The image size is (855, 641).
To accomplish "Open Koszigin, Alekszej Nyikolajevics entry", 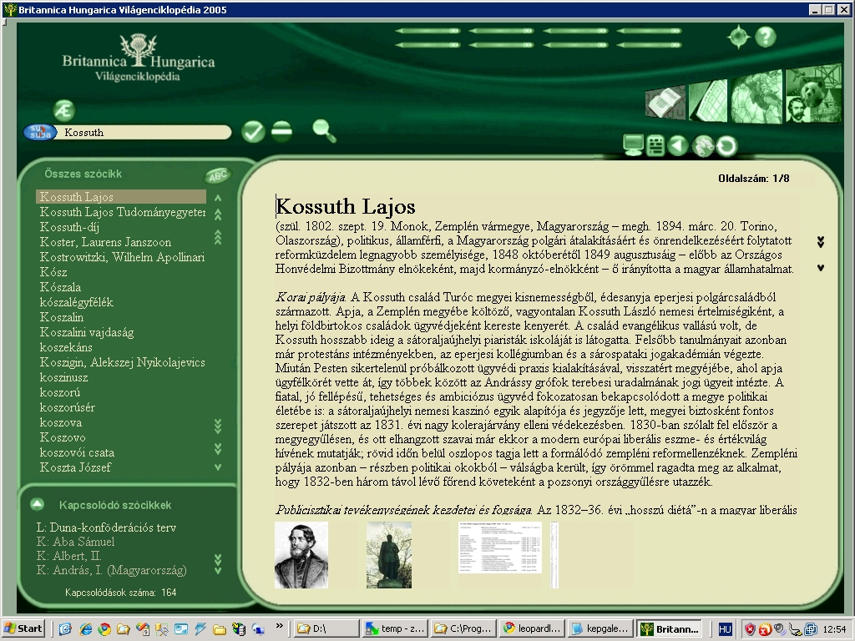I will [122, 362].
